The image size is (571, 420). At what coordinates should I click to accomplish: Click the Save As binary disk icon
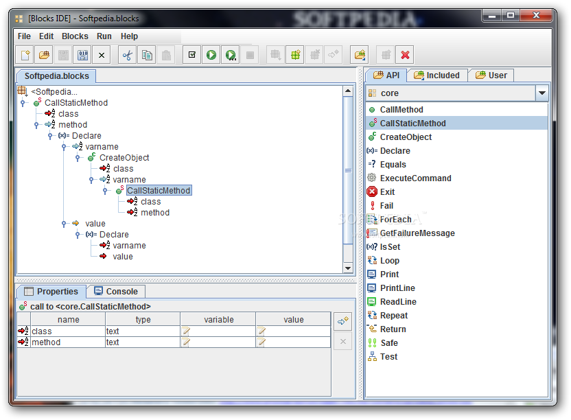coord(82,55)
